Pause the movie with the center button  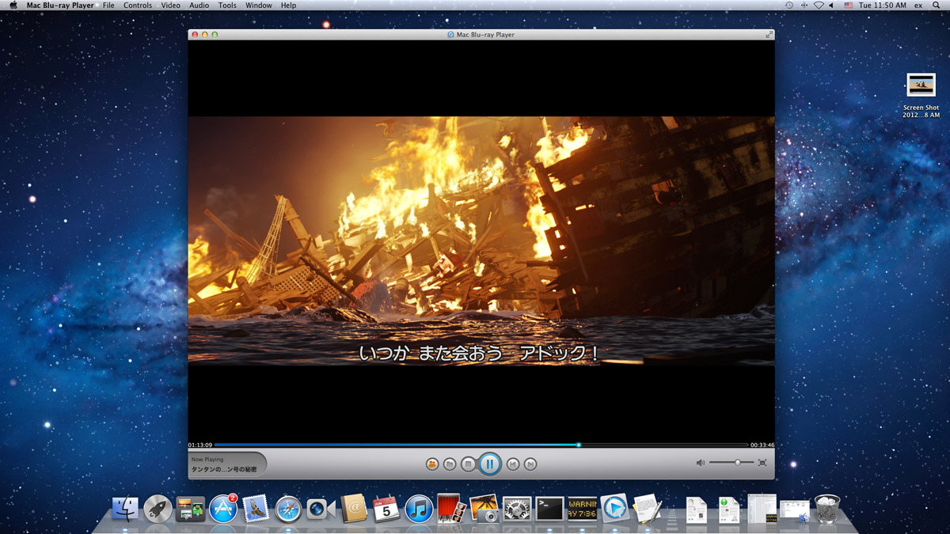(x=489, y=464)
